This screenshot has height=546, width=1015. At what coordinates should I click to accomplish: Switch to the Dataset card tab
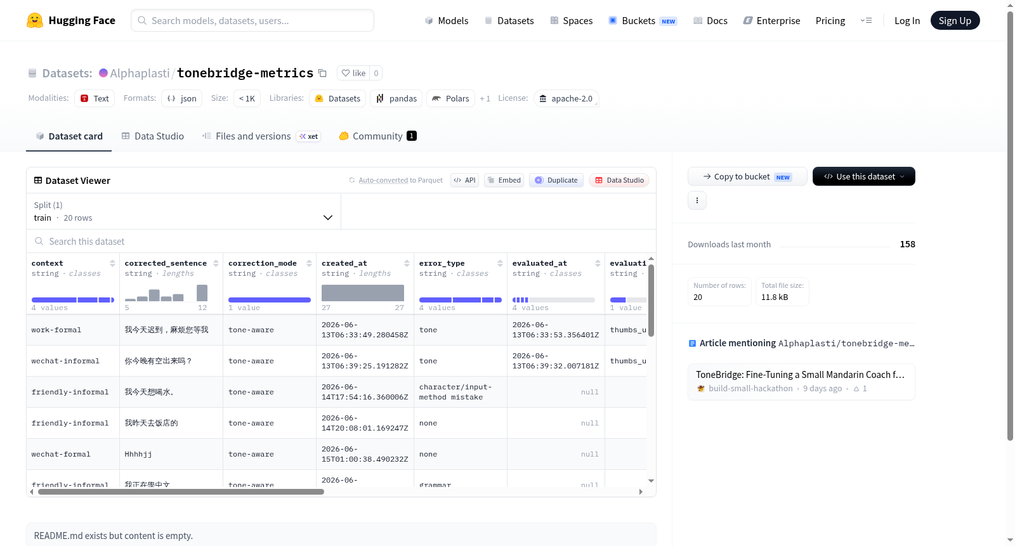69,136
